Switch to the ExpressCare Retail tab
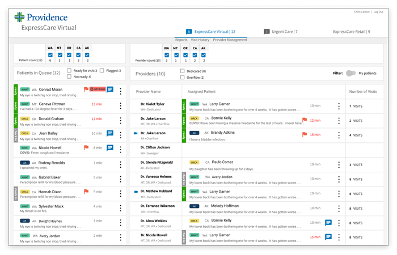Image resolution: width=397 pixels, height=255 pixels. [x=352, y=32]
